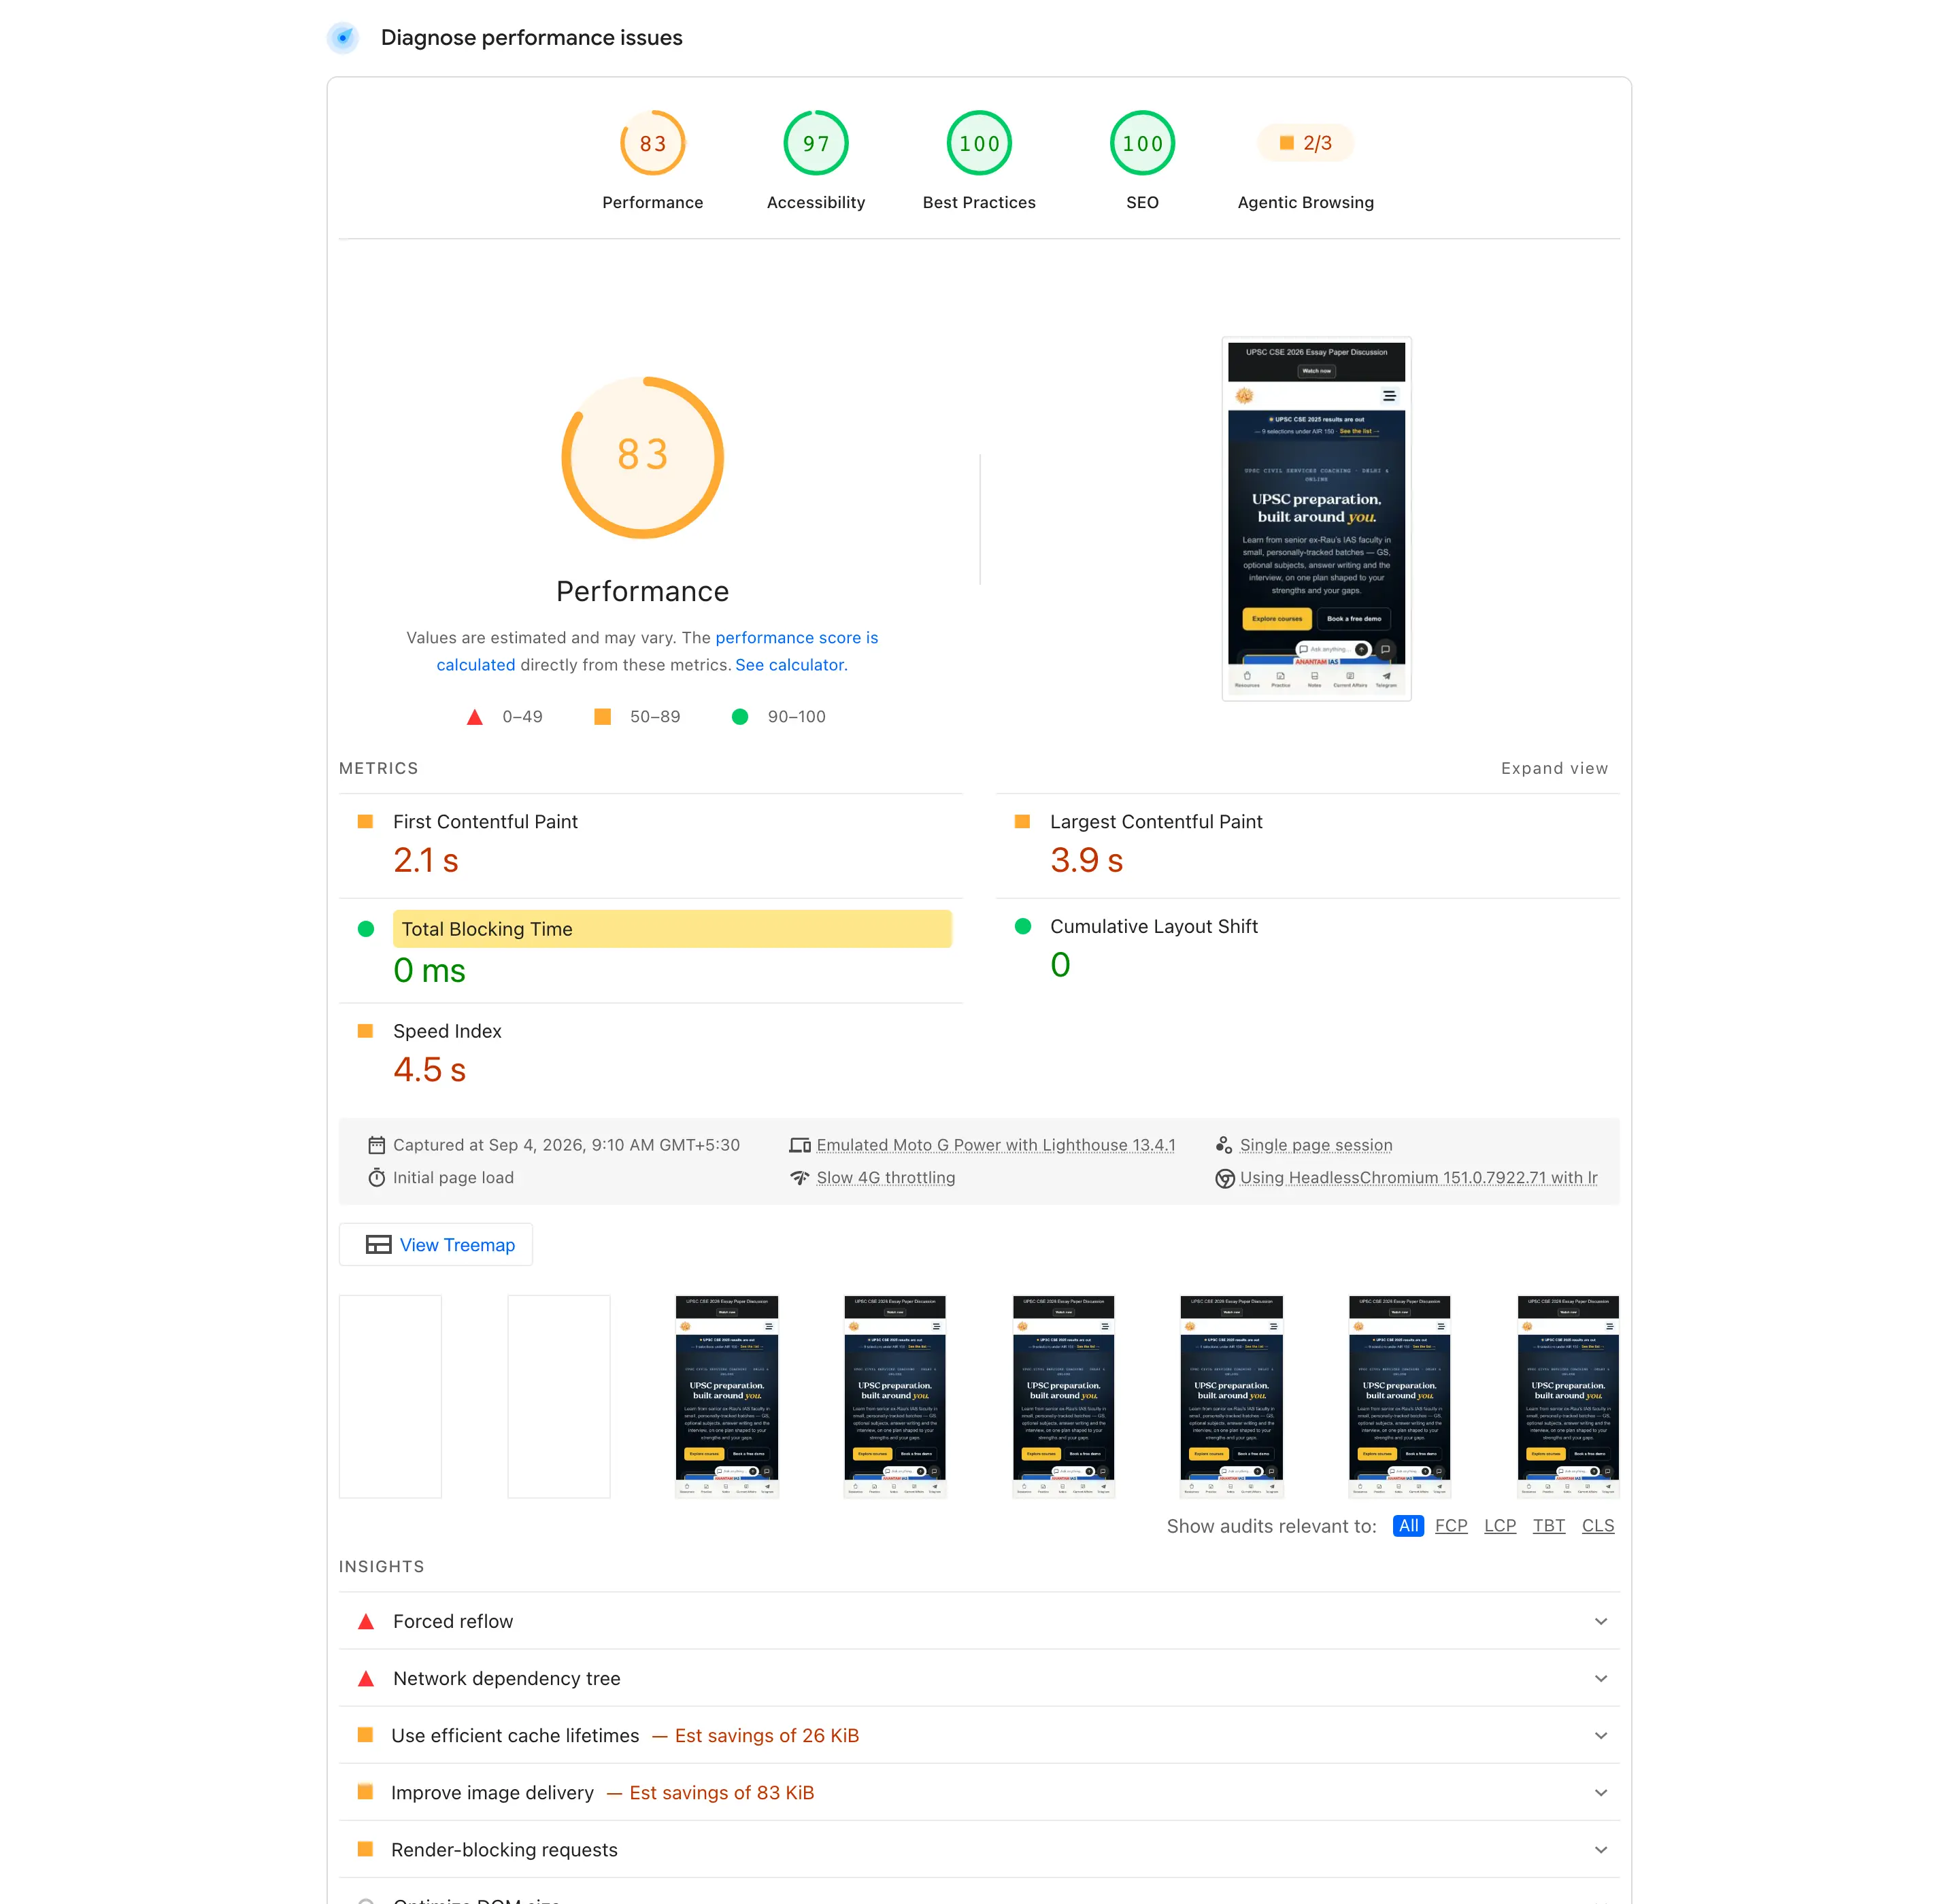
Task: Open the See calculator link
Action: tap(790, 665)
